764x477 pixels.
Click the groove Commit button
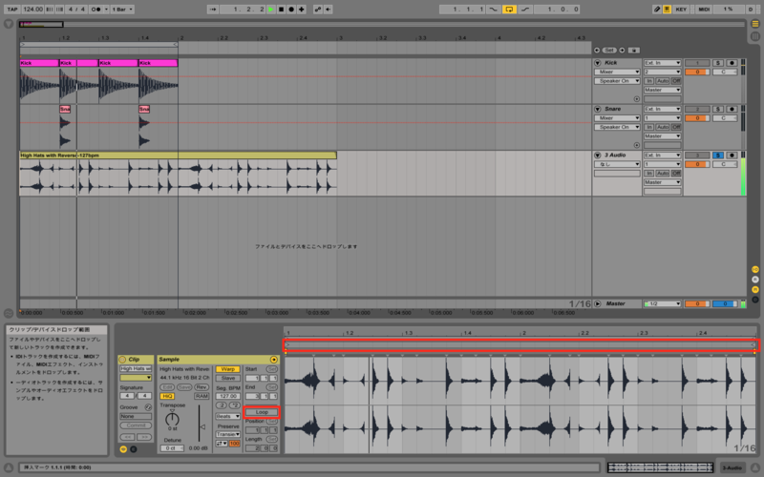coord(136,425)
